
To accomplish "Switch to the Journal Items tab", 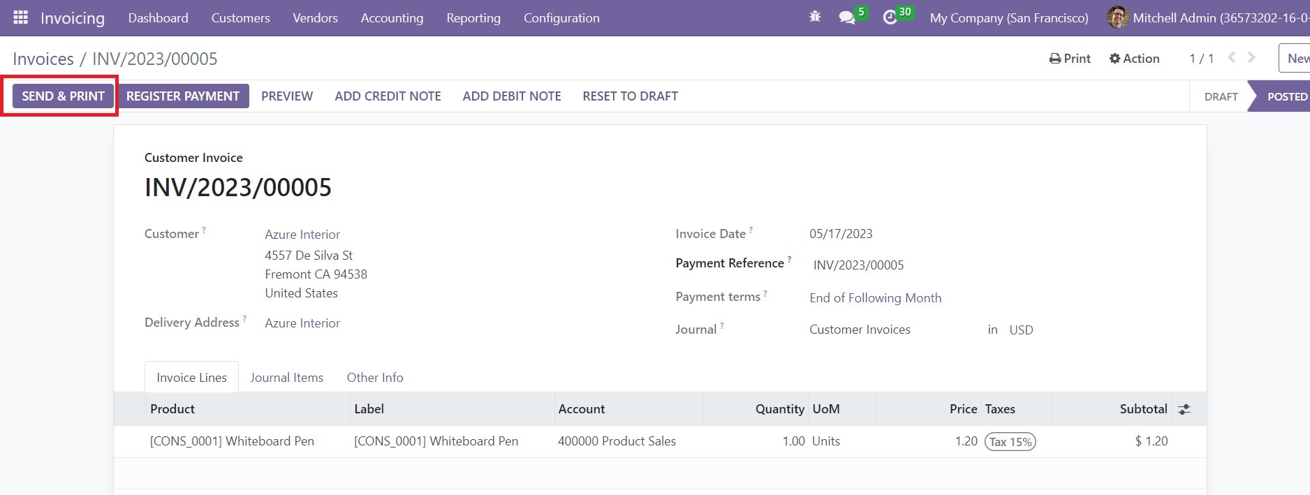I will (x=286, y=377).
